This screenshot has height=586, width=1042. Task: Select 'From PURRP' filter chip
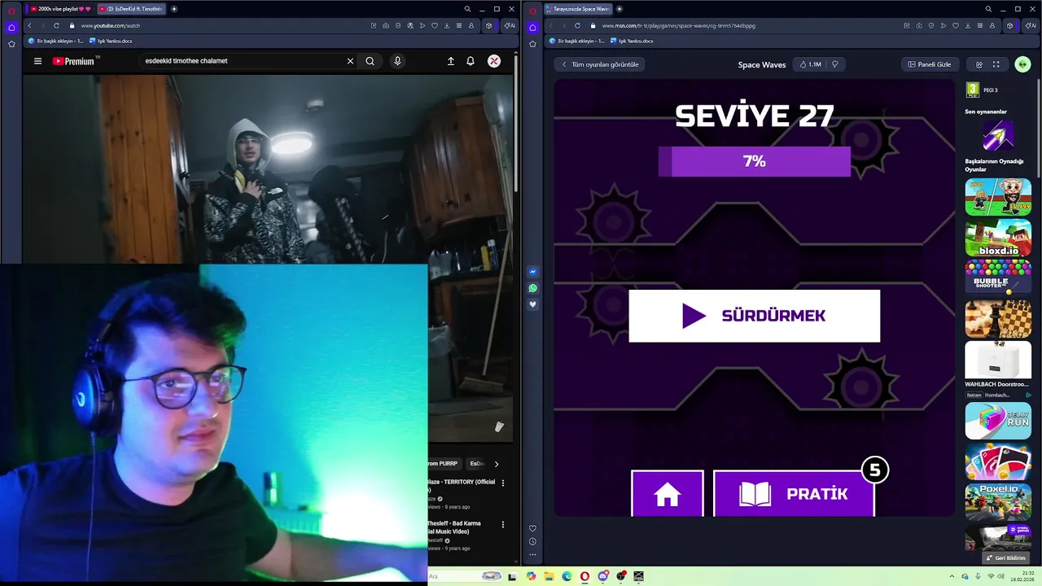click(444, 463)
